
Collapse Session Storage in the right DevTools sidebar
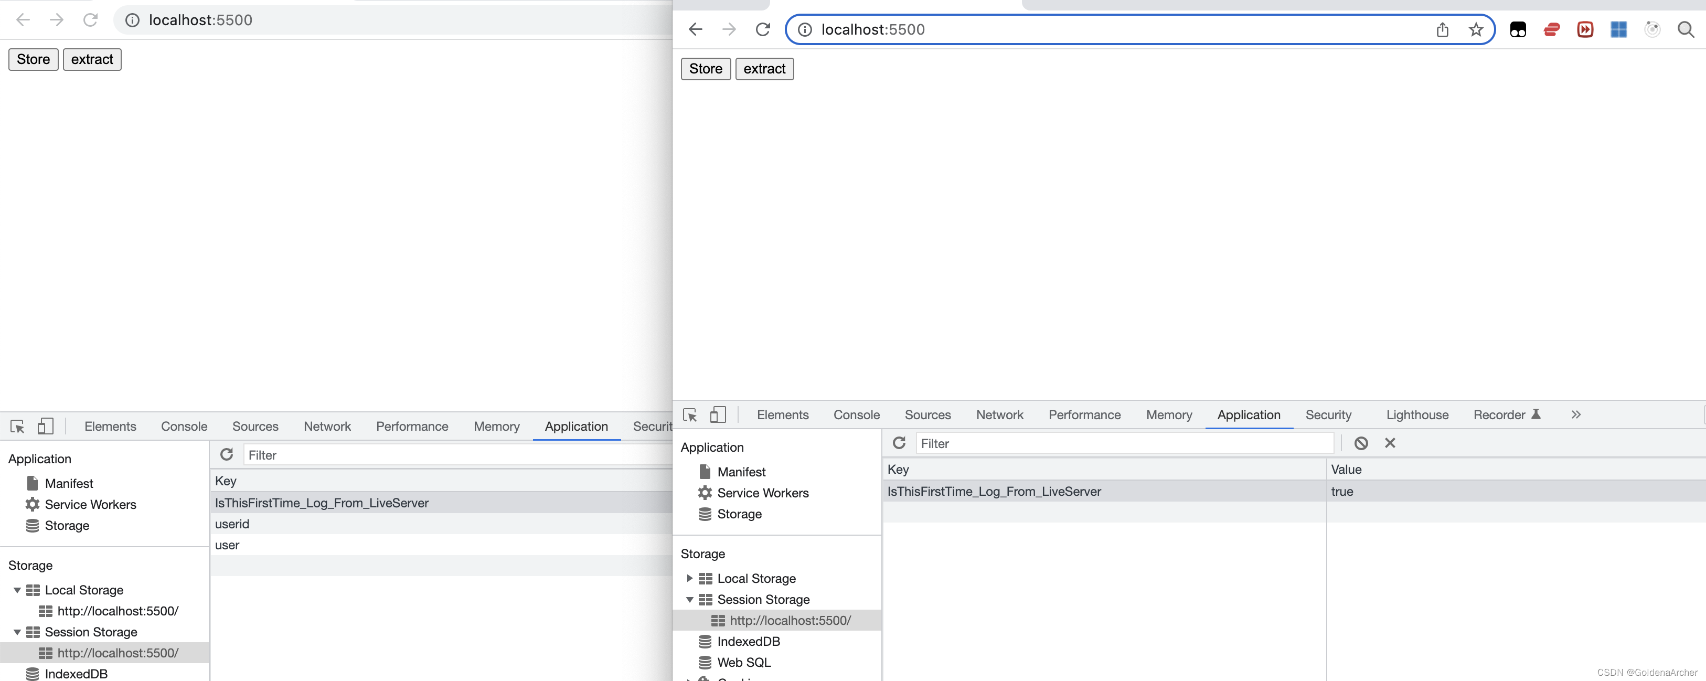(x=689, y=600)
